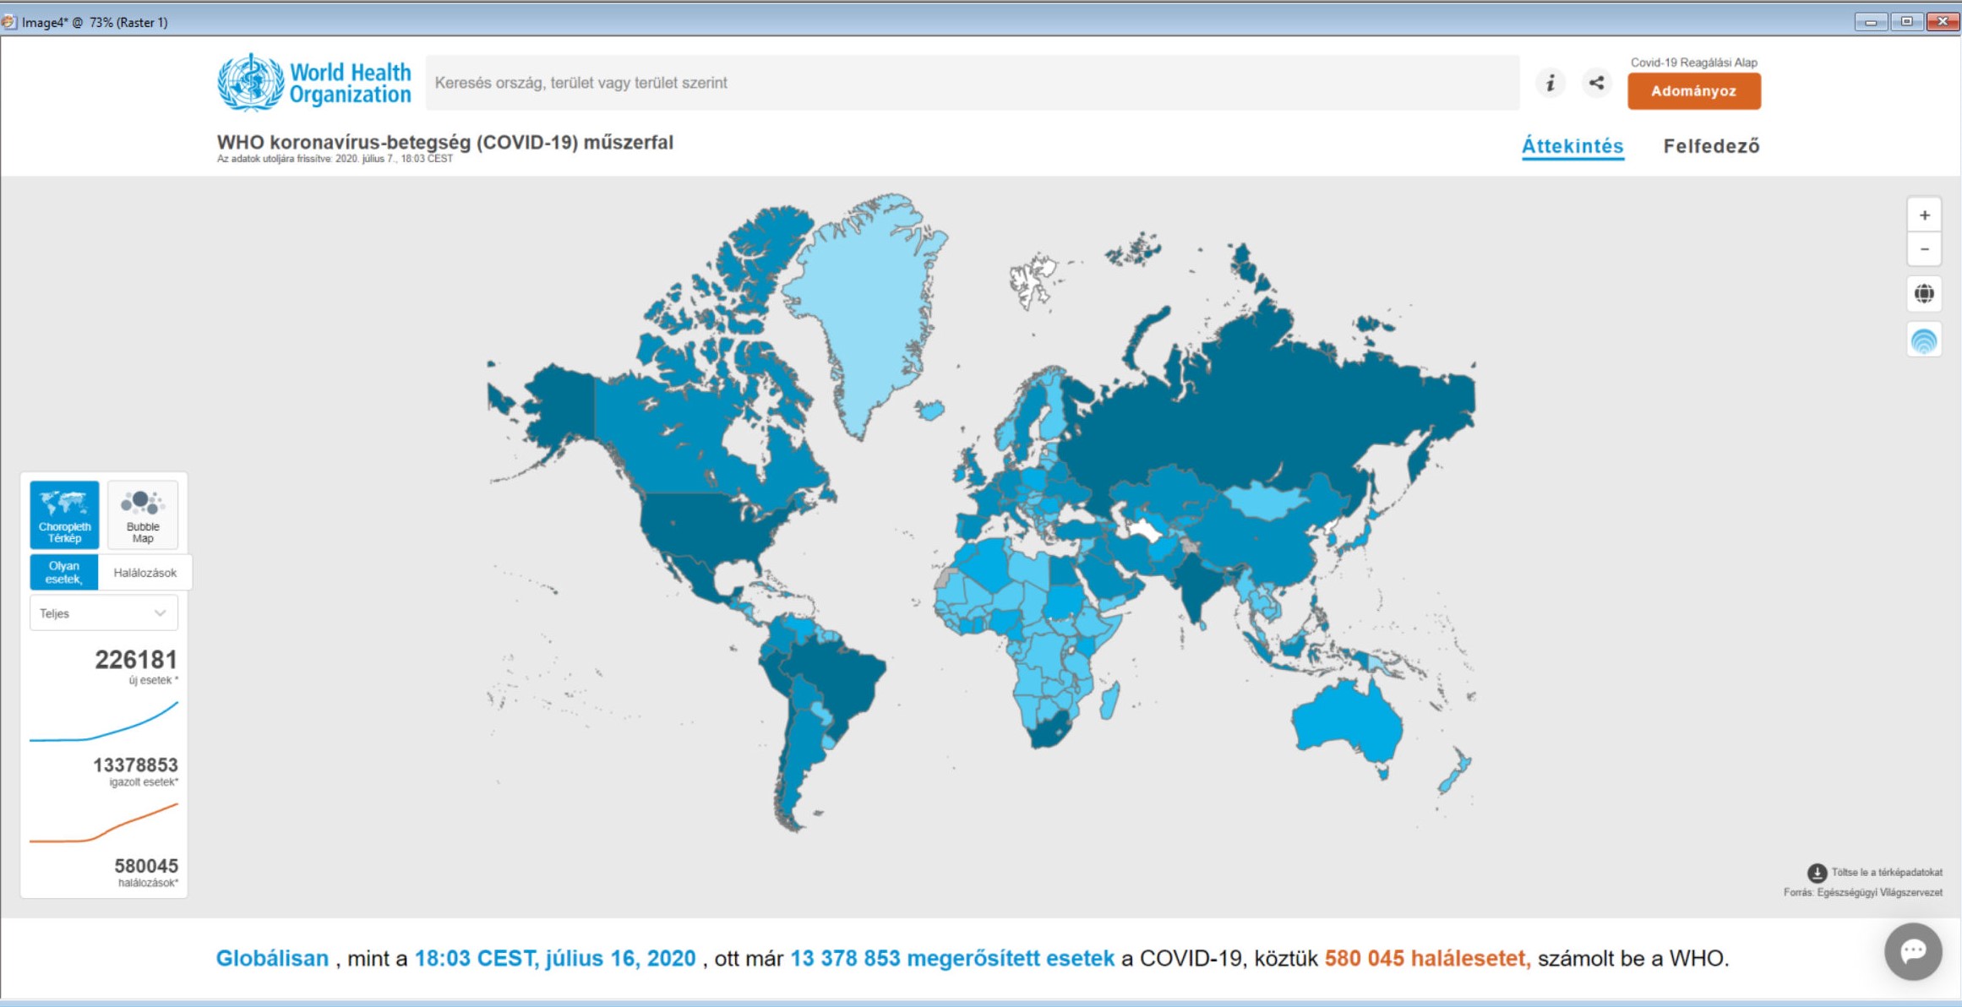Image resolution: width=1962 pixels, height=1007 pixels.
Task: Click the map data download icon
Action: click(1817, 873)
